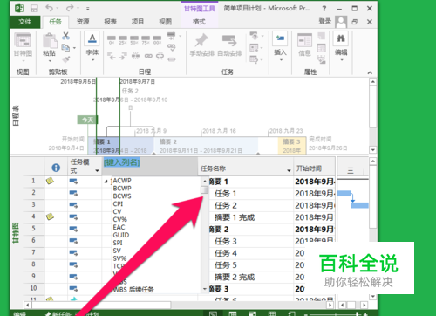Toggle the 50% complete button
The image size is (436, 316).
(x=134, y=39)
